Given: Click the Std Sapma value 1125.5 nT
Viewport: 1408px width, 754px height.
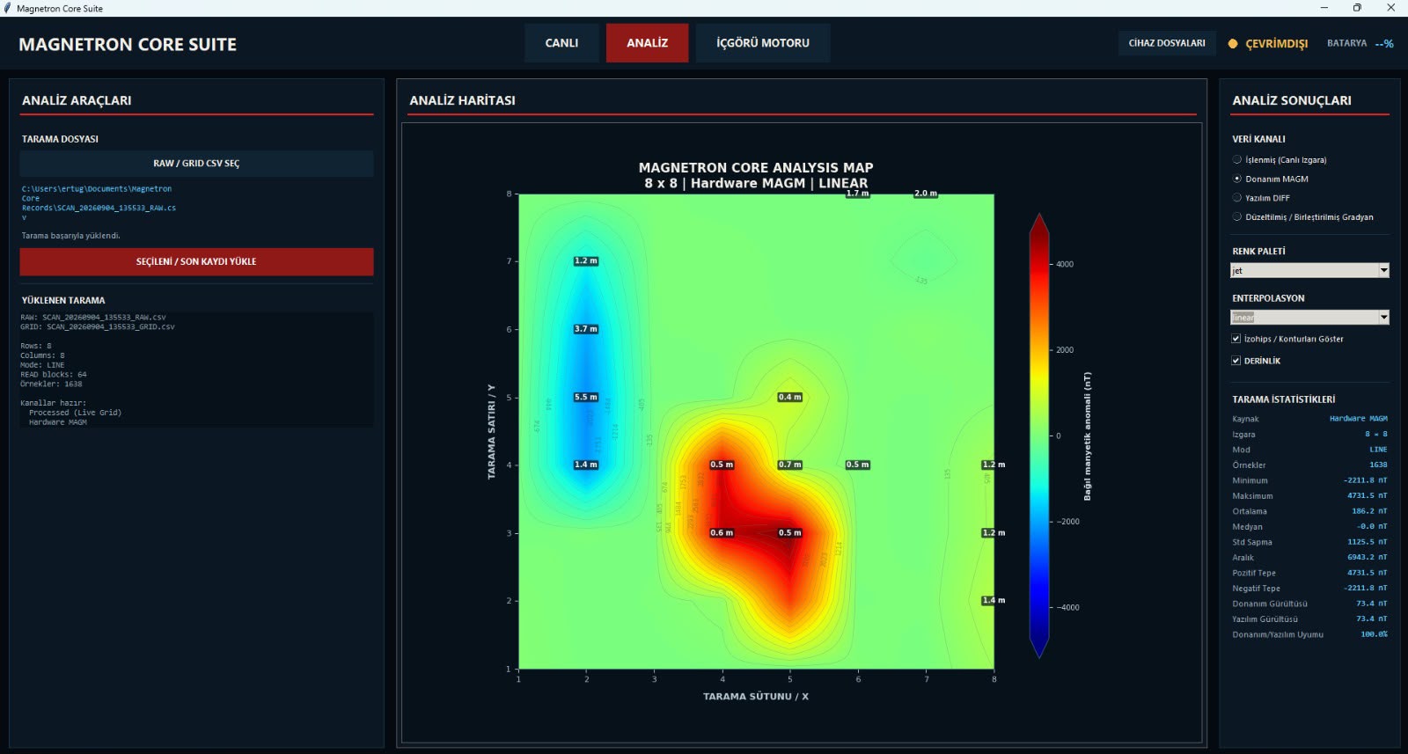Looking at the screenshot, I should (1368, 542).
